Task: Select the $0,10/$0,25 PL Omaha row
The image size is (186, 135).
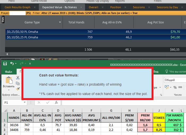Action: click(96, 37)
